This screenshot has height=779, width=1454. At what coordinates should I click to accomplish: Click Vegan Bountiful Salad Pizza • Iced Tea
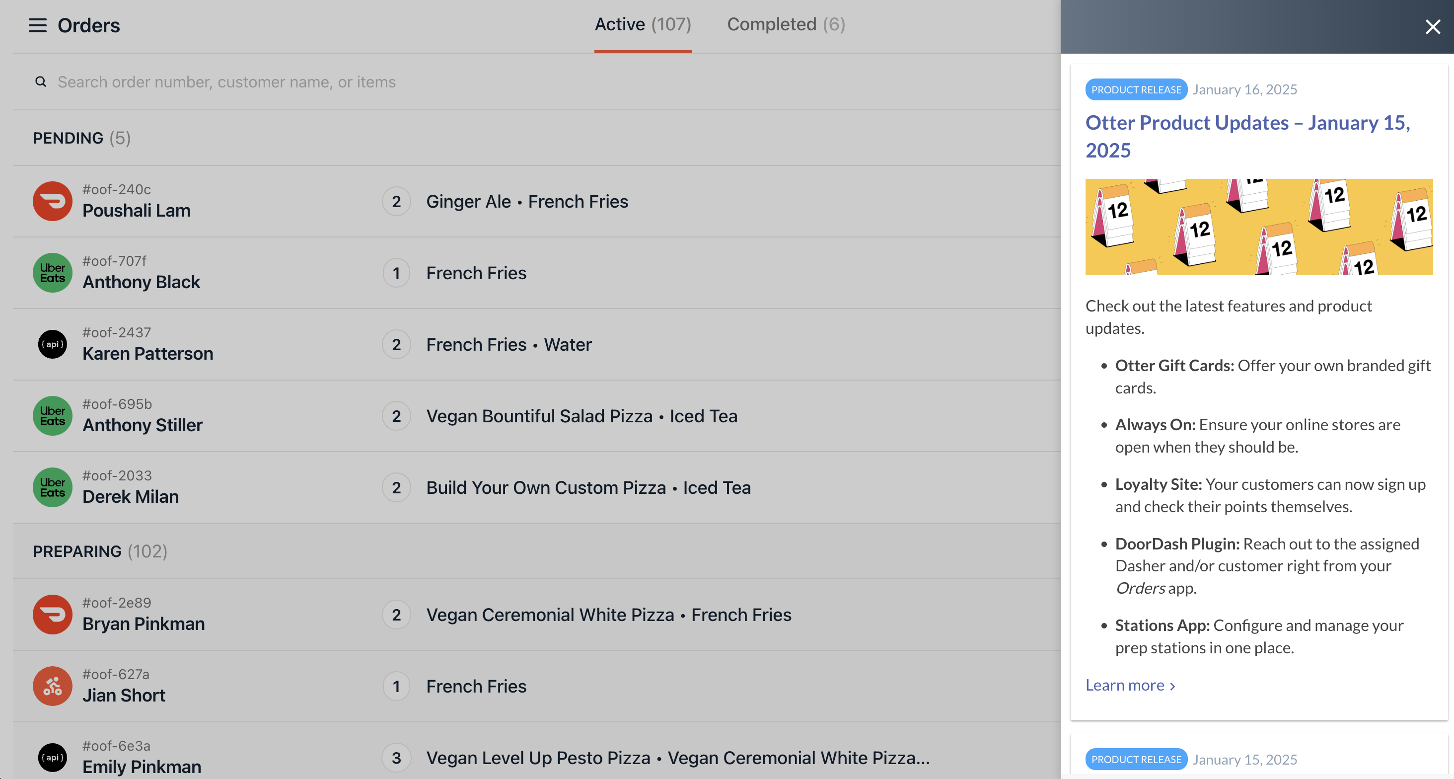(582, 416)
